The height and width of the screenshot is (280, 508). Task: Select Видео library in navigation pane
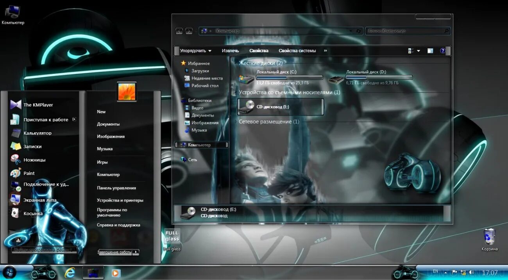(194, 108)
